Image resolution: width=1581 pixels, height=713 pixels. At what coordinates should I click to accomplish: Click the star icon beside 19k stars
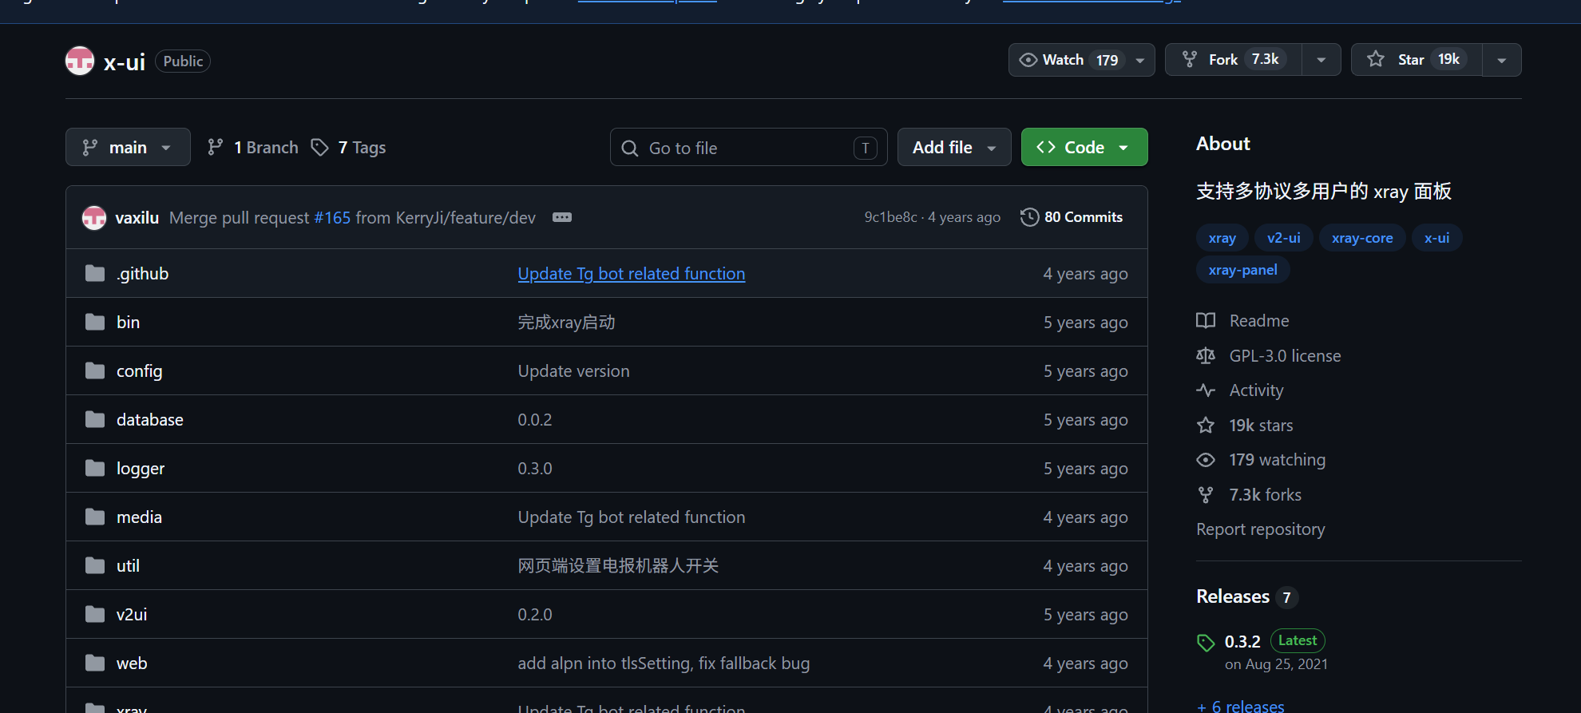point(1206,426)
